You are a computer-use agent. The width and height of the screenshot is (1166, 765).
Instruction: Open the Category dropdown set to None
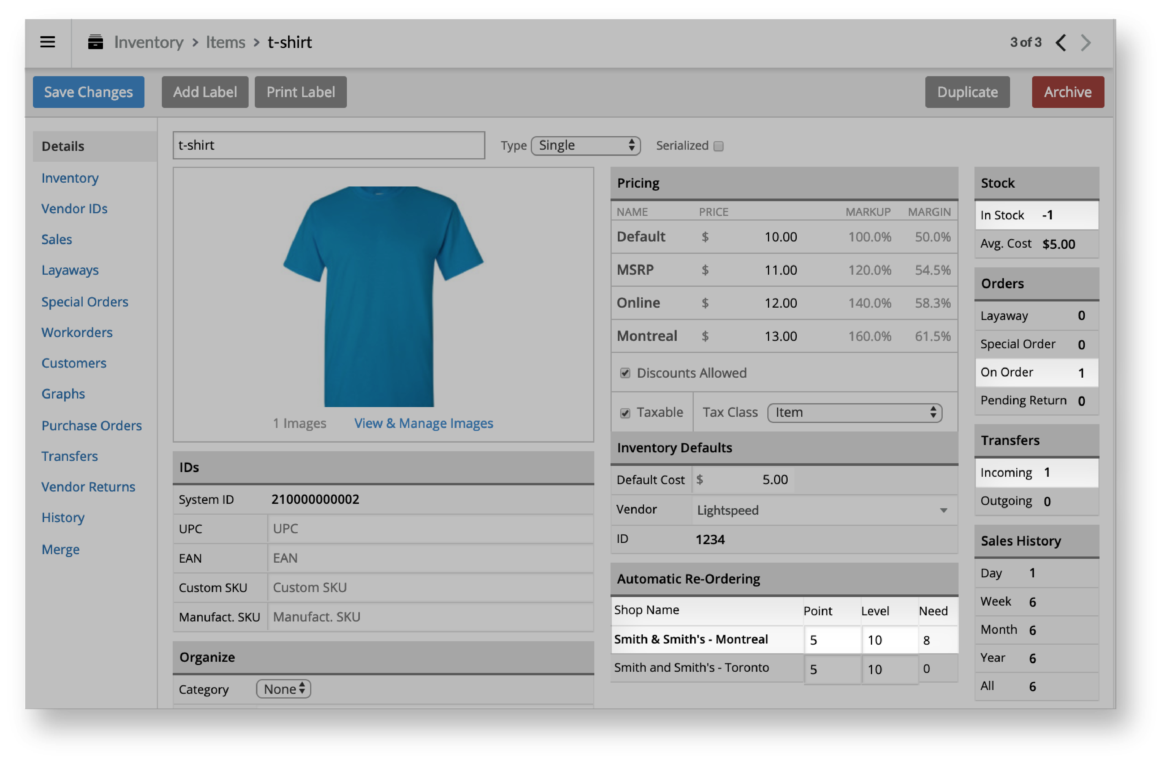284,690
